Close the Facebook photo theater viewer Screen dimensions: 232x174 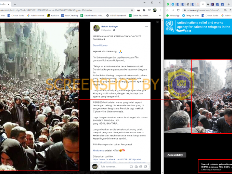pos(157,22)
